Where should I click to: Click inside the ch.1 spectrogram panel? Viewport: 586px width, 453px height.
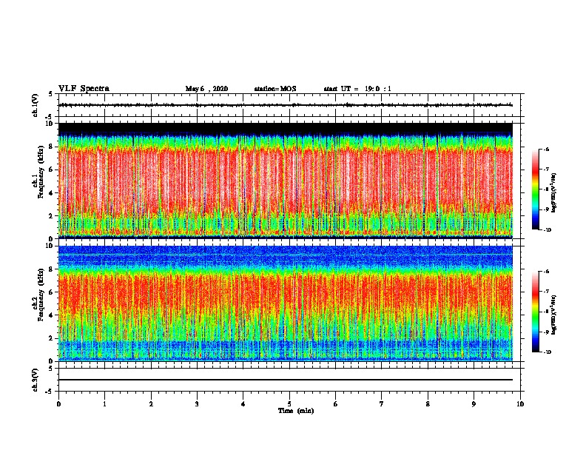coord(286,181)
